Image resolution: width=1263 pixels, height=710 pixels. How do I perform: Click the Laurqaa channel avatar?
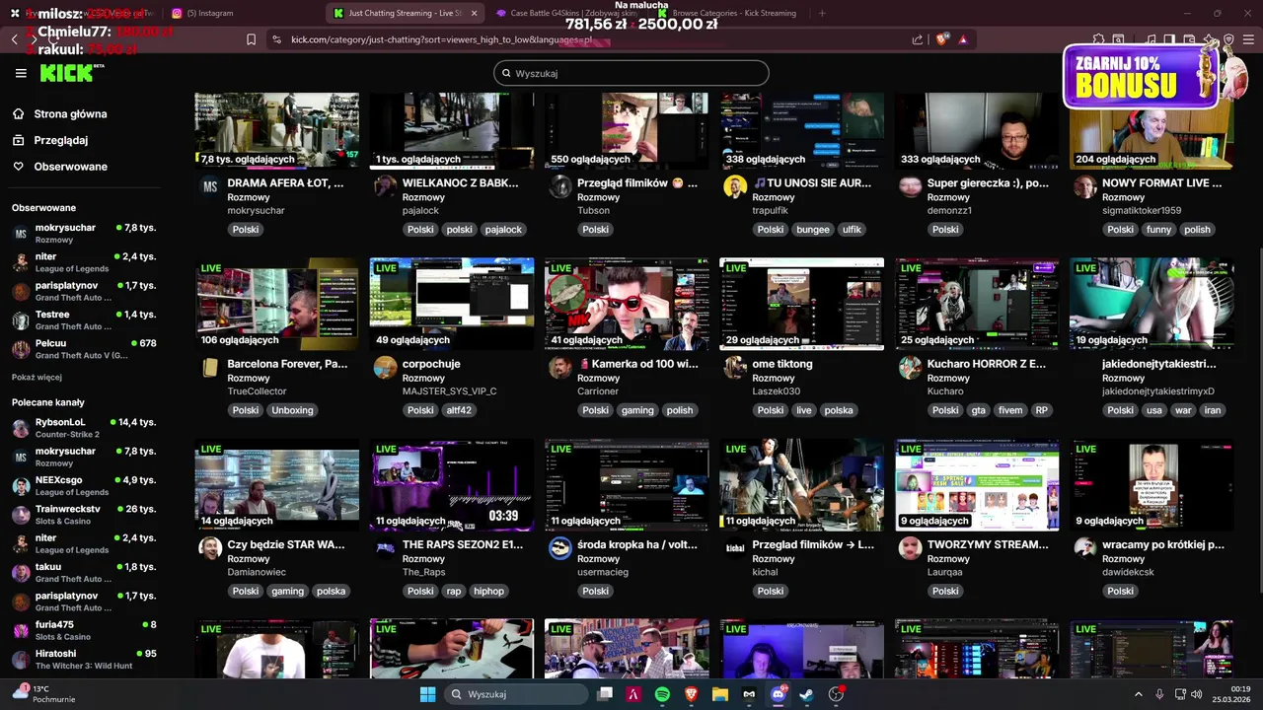(x=910, y=548)
